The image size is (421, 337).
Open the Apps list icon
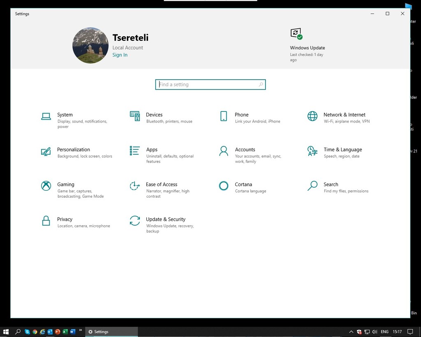135,151
